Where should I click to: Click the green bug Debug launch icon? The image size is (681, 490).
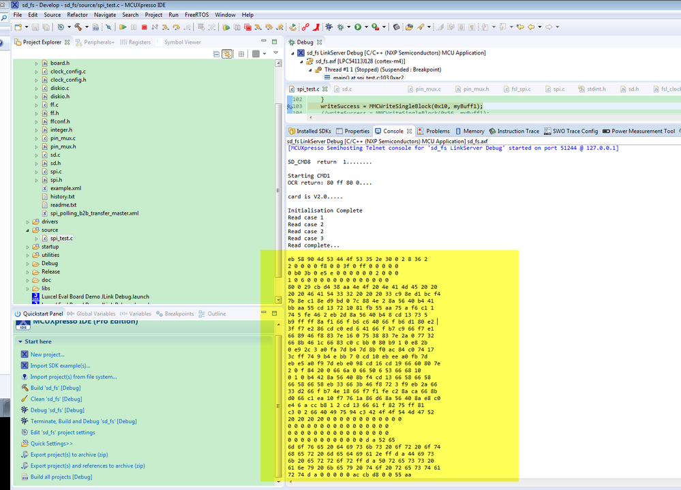pyautogui.click(x=341, y=27)
